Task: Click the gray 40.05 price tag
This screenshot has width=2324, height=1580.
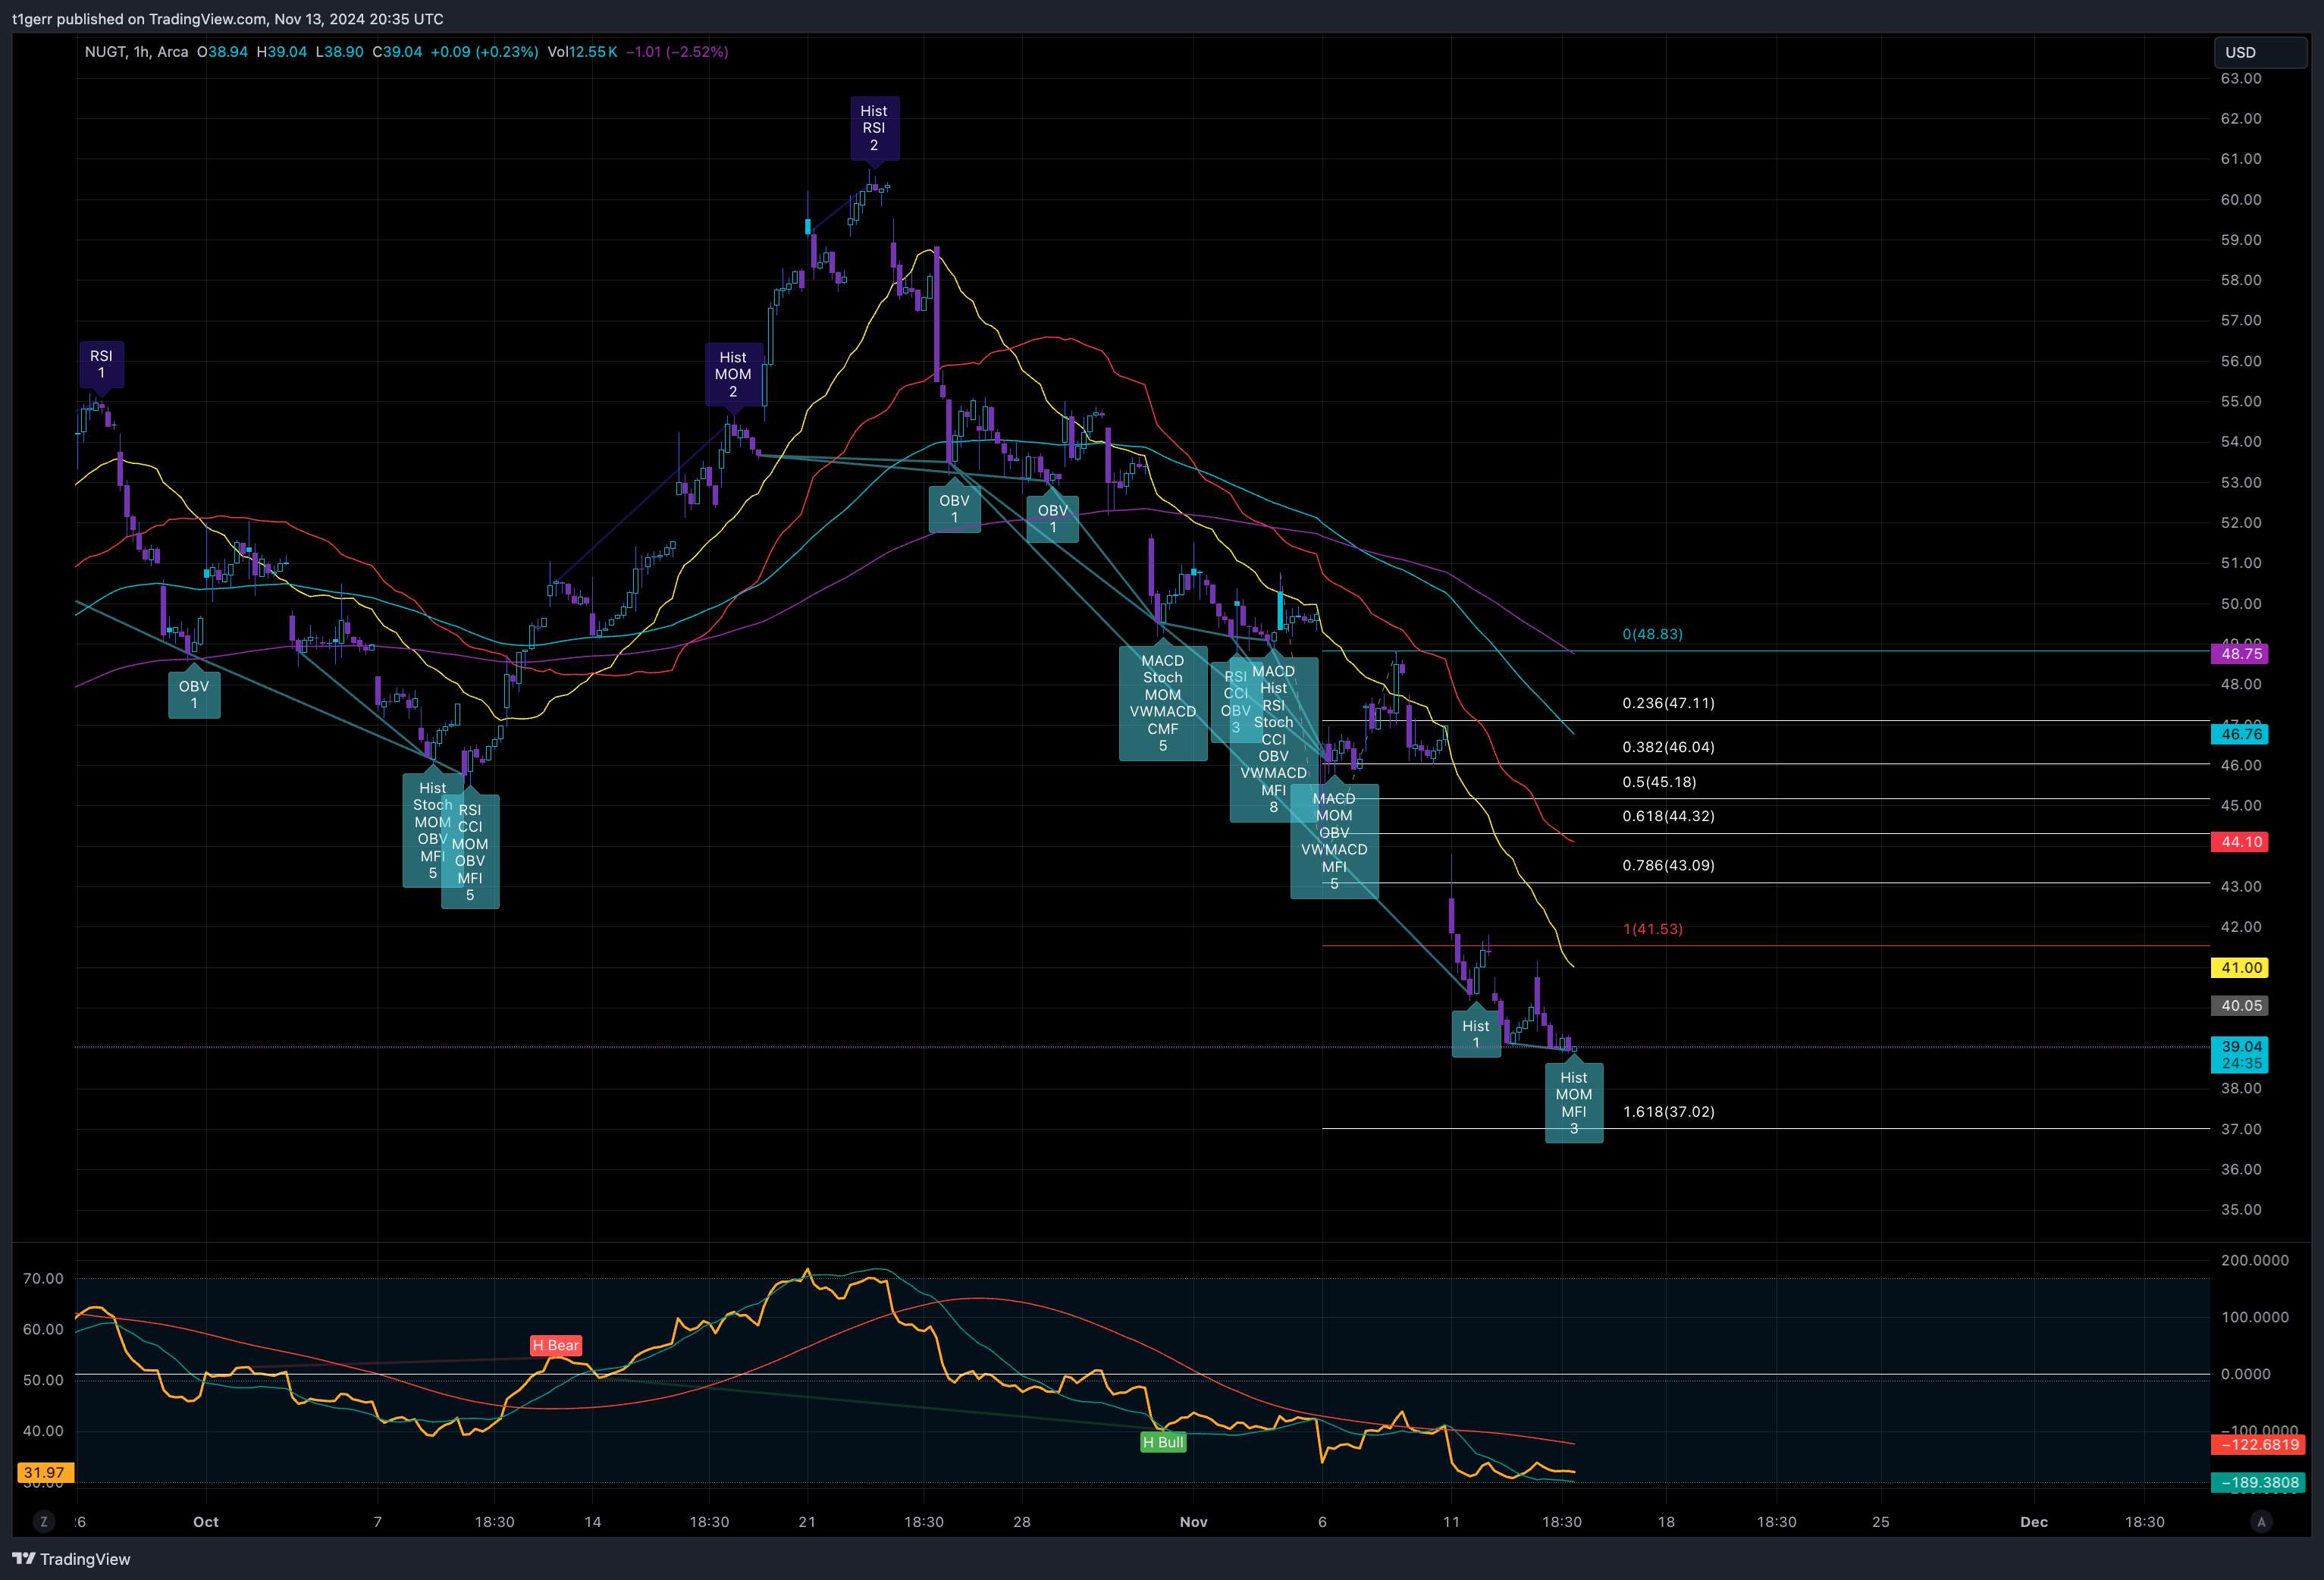Action: (x=2239, y=1006)
